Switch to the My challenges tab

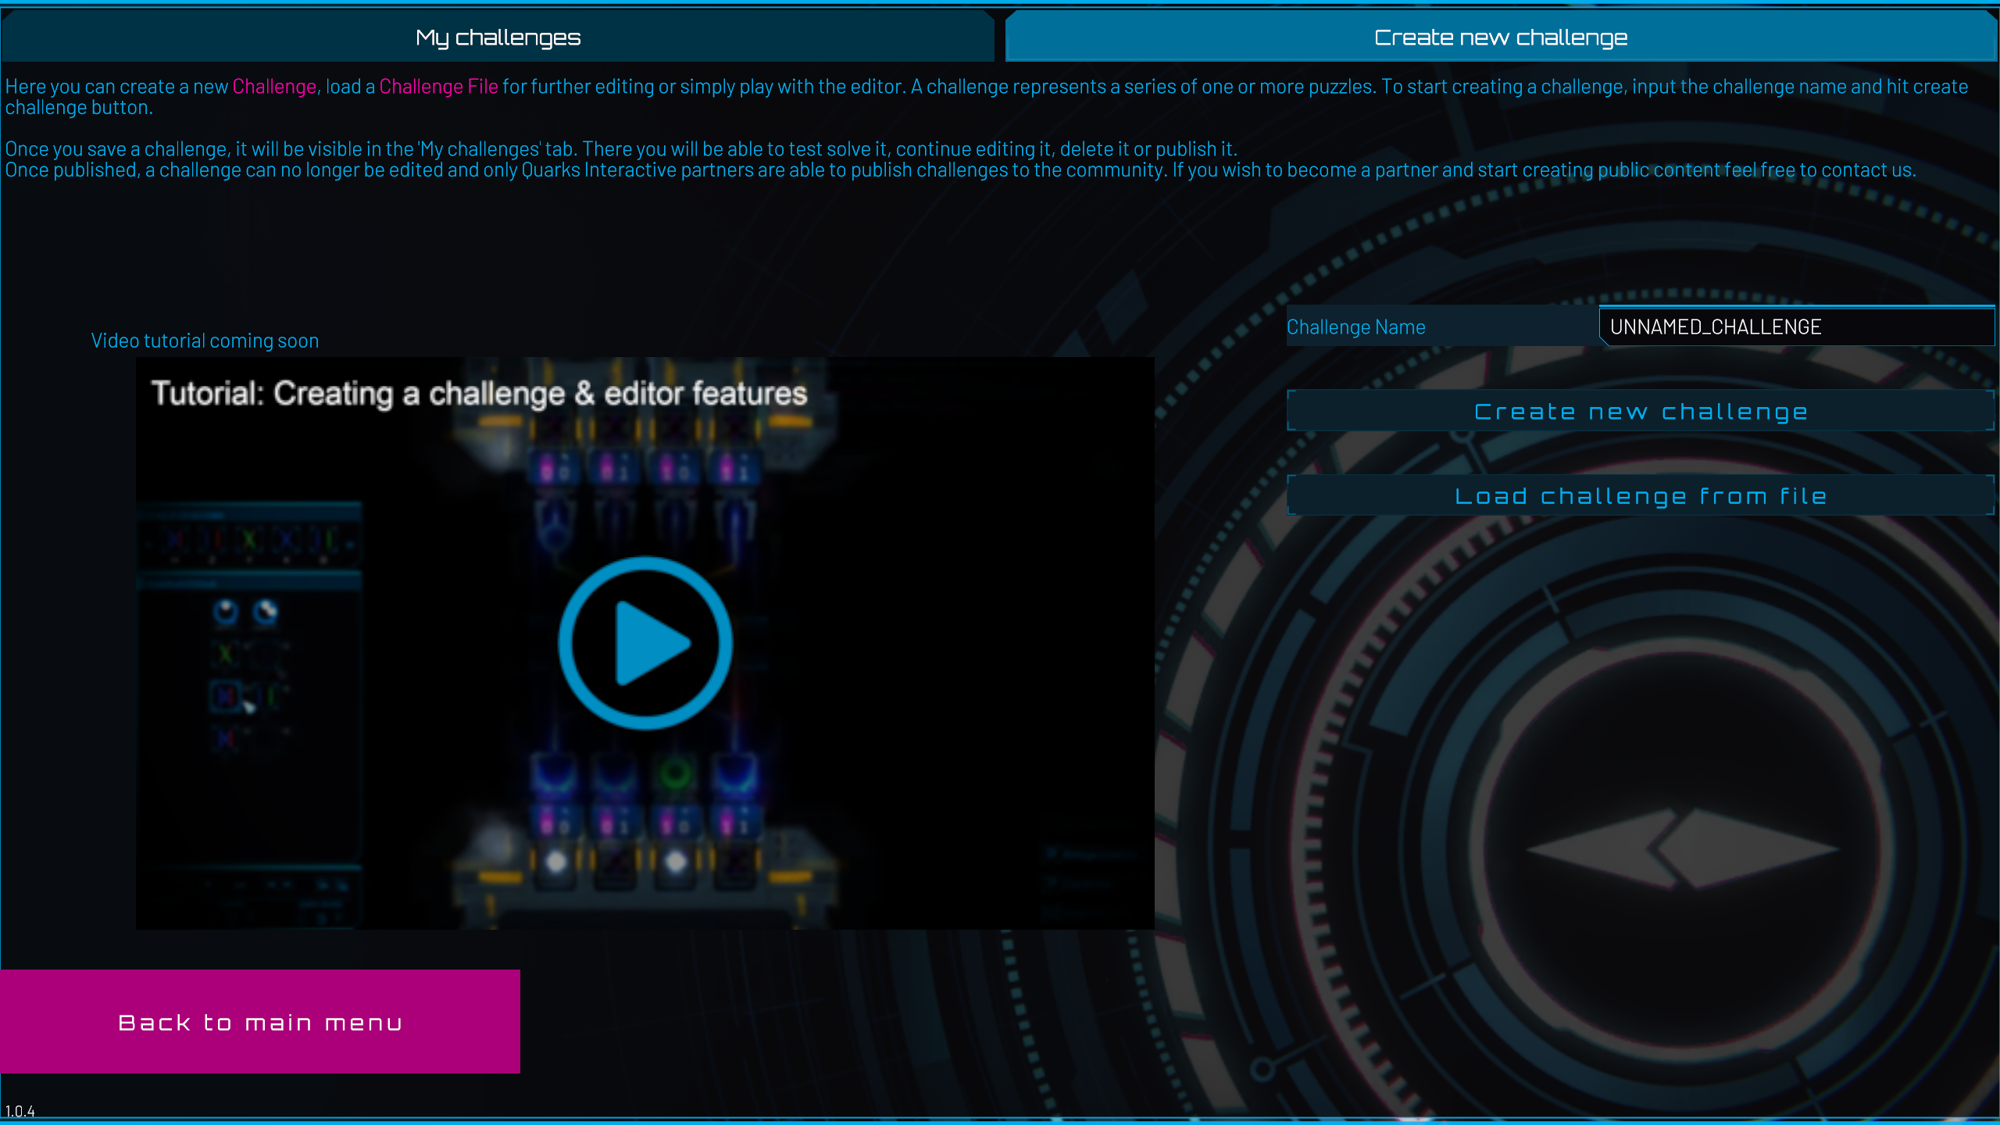(498, 36)
